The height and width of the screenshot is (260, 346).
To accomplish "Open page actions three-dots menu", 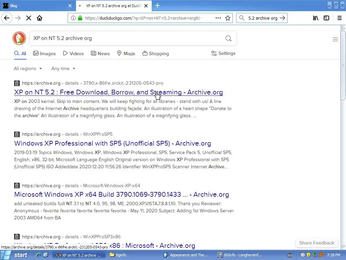I will pos(218,18).
